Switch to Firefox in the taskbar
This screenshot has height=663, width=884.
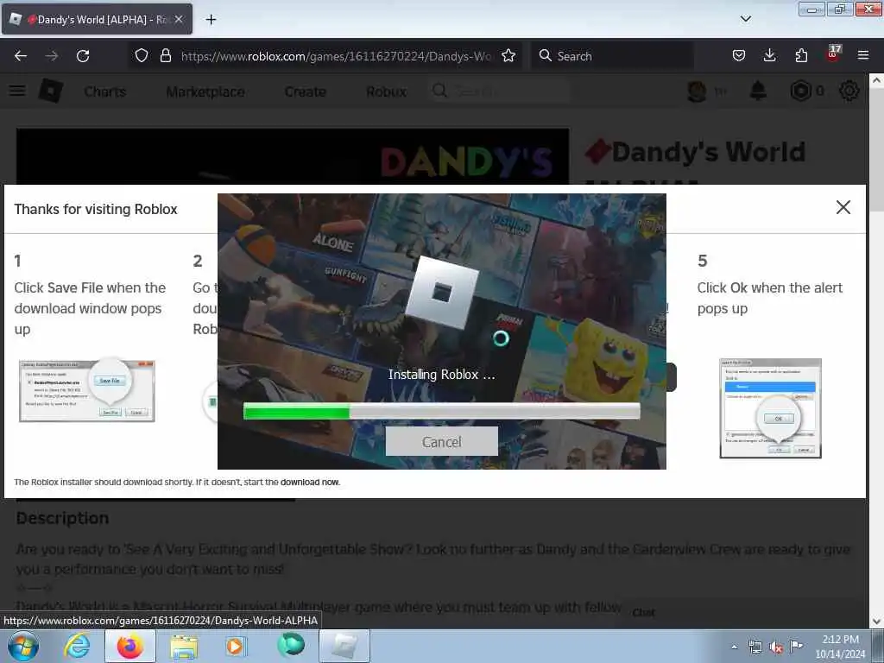(129, 646)
